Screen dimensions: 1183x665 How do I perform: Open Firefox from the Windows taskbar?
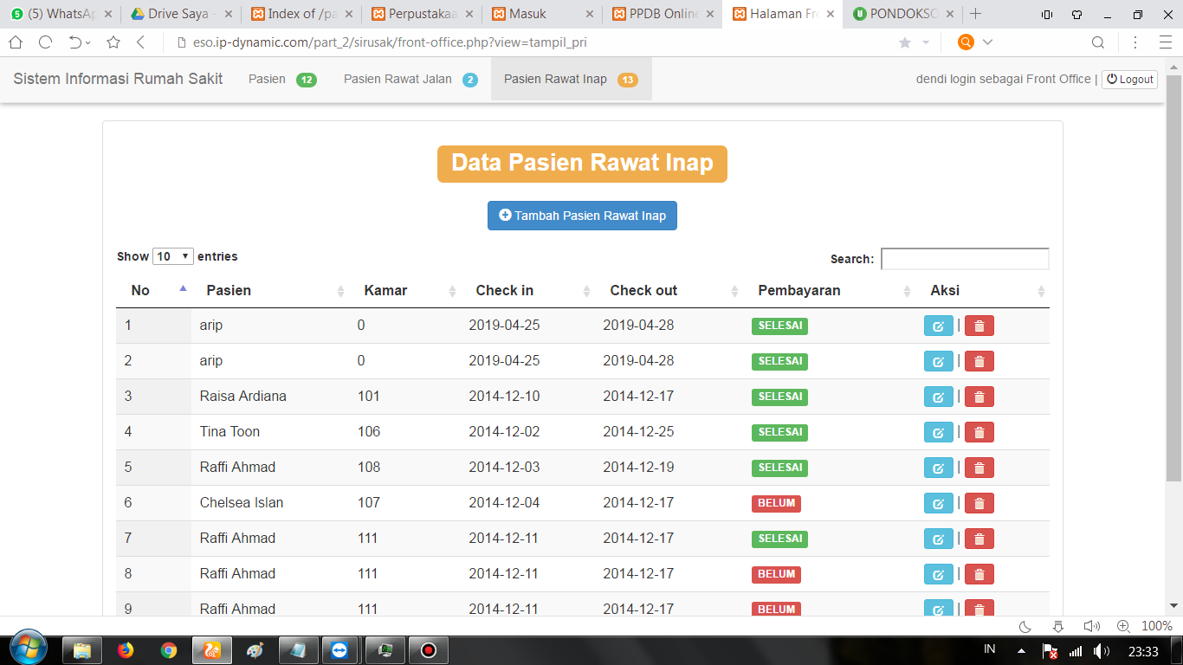point(126,649)
